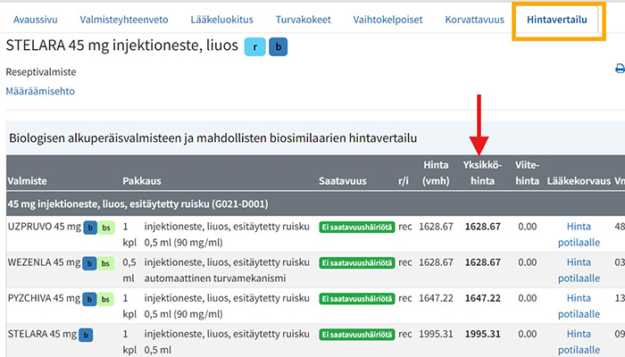Image resolution: width=625 pixels, height=357 pixels.
Task: Click the Hinta (vmh) column header
Action: pos(436,173)
